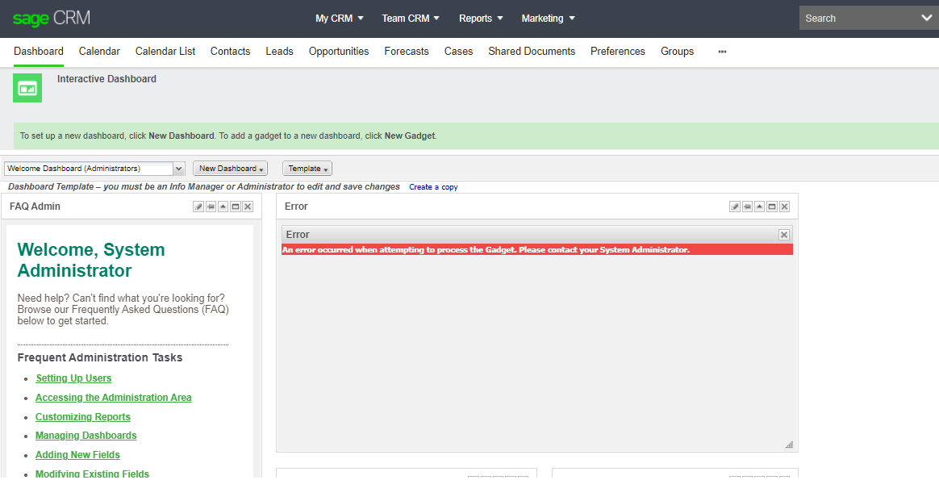Switch to the Dashboard tab
Image resolution: width=939 pixels, height=480 pixels.
click(39, 52)
